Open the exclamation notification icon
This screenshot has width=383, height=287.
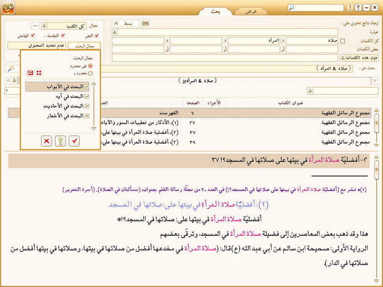[x=350, y=8]
